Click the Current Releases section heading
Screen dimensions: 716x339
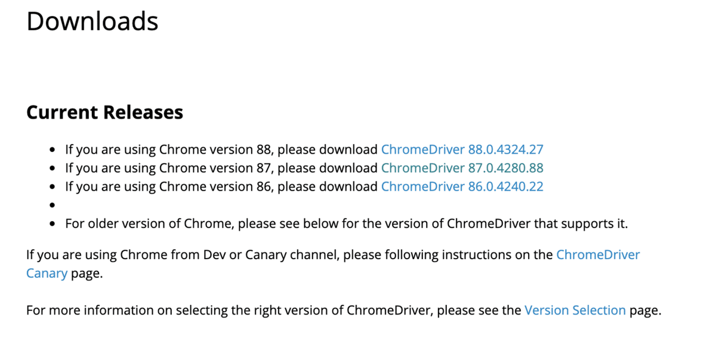[x=104, y=112]
